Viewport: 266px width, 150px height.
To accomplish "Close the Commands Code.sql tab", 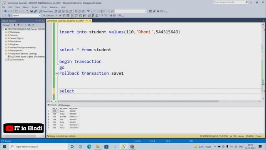I will (x=90, y=21).
